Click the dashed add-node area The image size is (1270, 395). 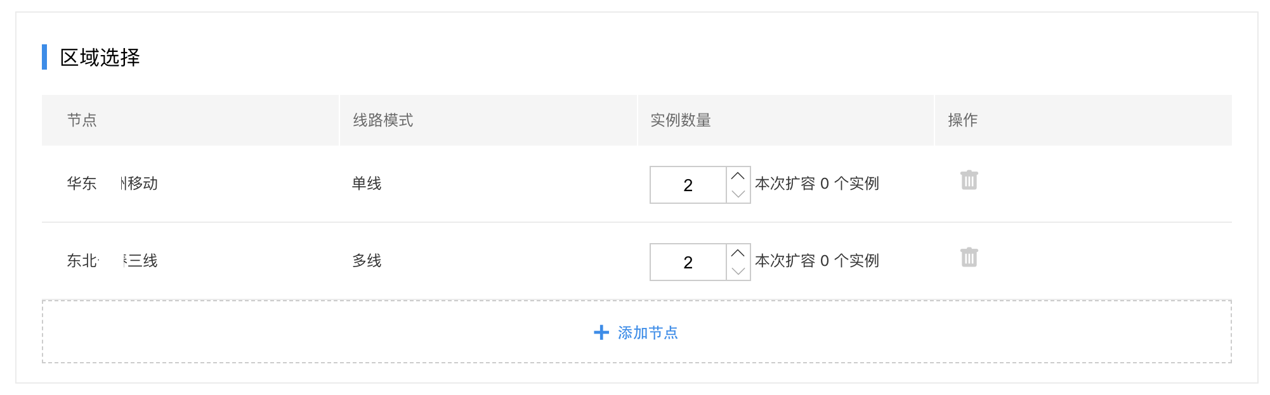click(636, 332)
